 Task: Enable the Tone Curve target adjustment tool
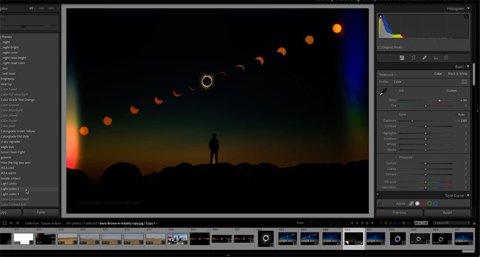tap(380, 204)
